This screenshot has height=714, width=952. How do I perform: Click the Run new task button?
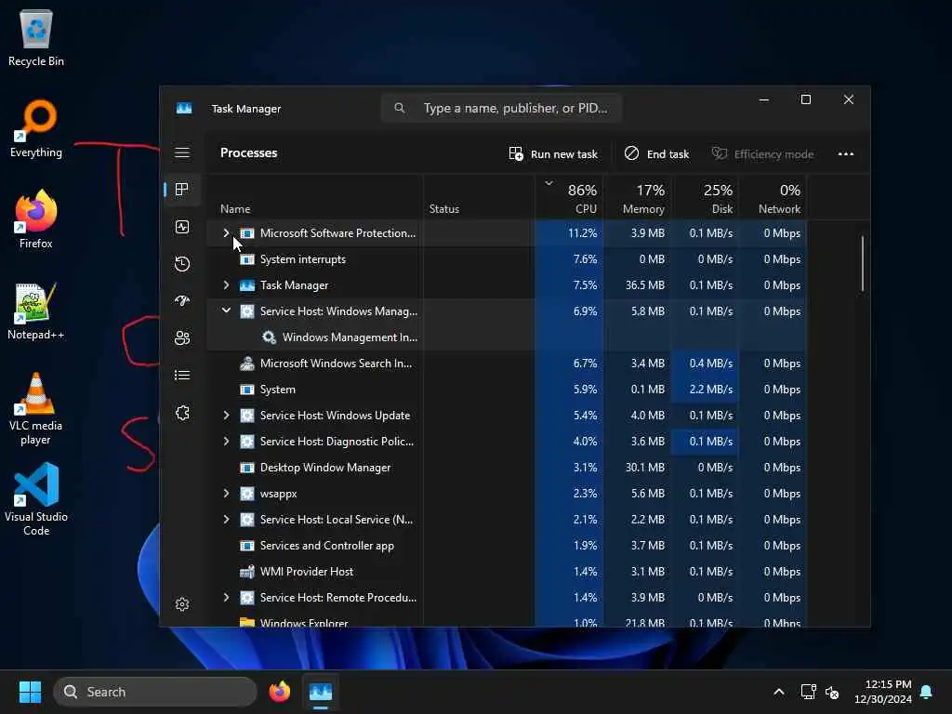[x=553, y=154]
